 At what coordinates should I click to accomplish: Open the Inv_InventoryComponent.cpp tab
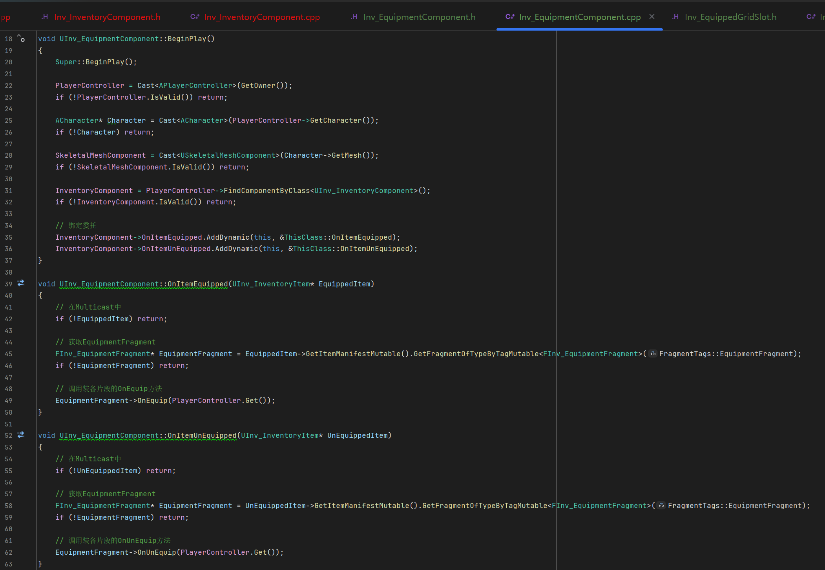(x=262, y=17)
